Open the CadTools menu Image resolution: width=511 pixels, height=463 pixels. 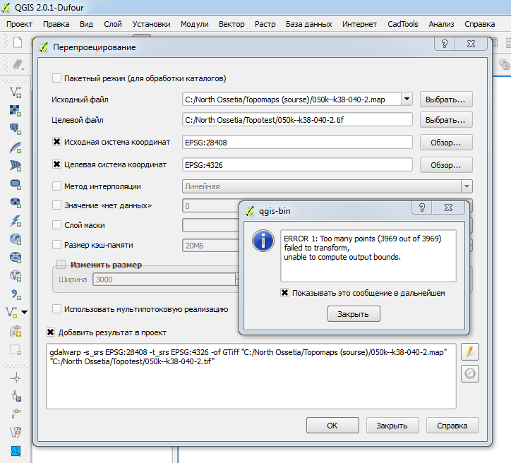pos(403,24)
